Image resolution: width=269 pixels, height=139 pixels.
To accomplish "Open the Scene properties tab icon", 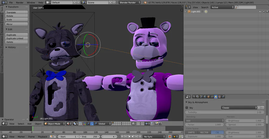I will [201, 97].
